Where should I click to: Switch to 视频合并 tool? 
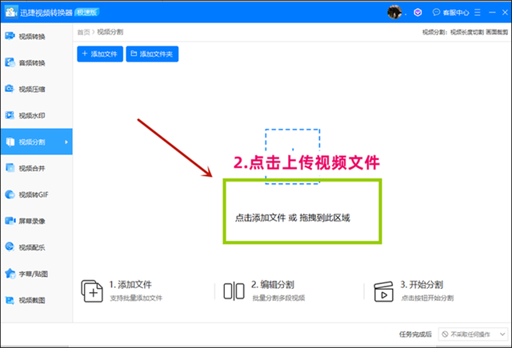tap(32, 168)
